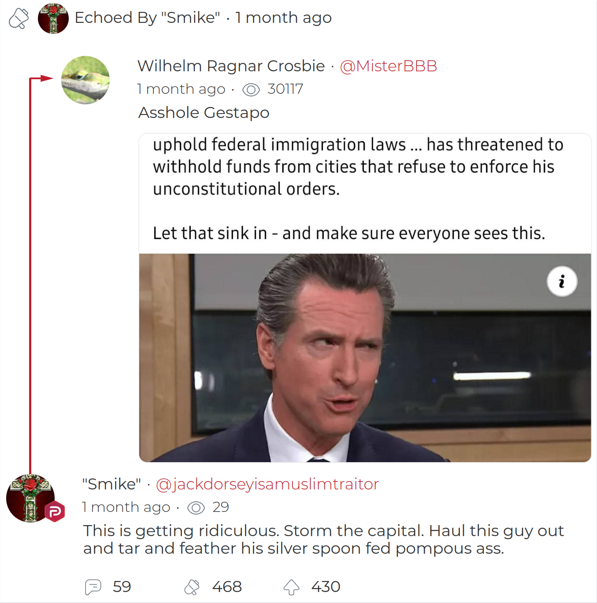Click the "Asshole Gestapo" post text
Image resolution: width=597 pixels, height=603 pixels.
point(204,113)
